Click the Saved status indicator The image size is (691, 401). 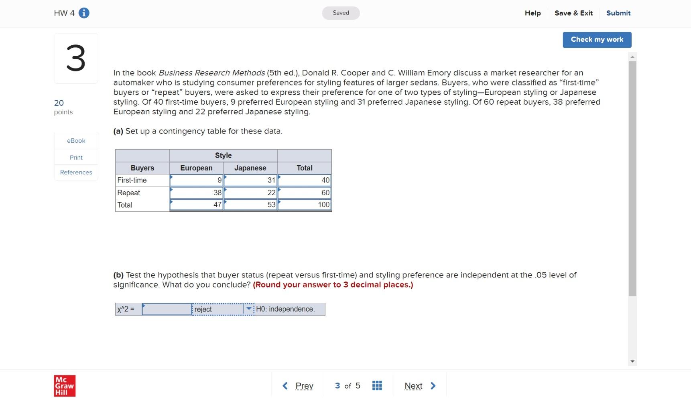click(340, 12)
